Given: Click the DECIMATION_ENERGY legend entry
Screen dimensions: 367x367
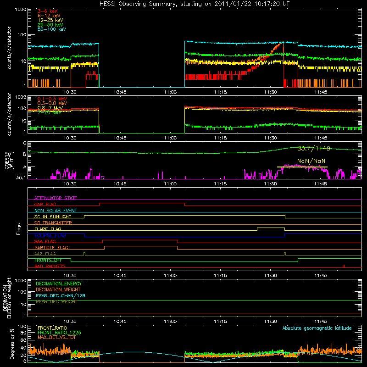Looking at the screenshot, I should coord(59,284).
